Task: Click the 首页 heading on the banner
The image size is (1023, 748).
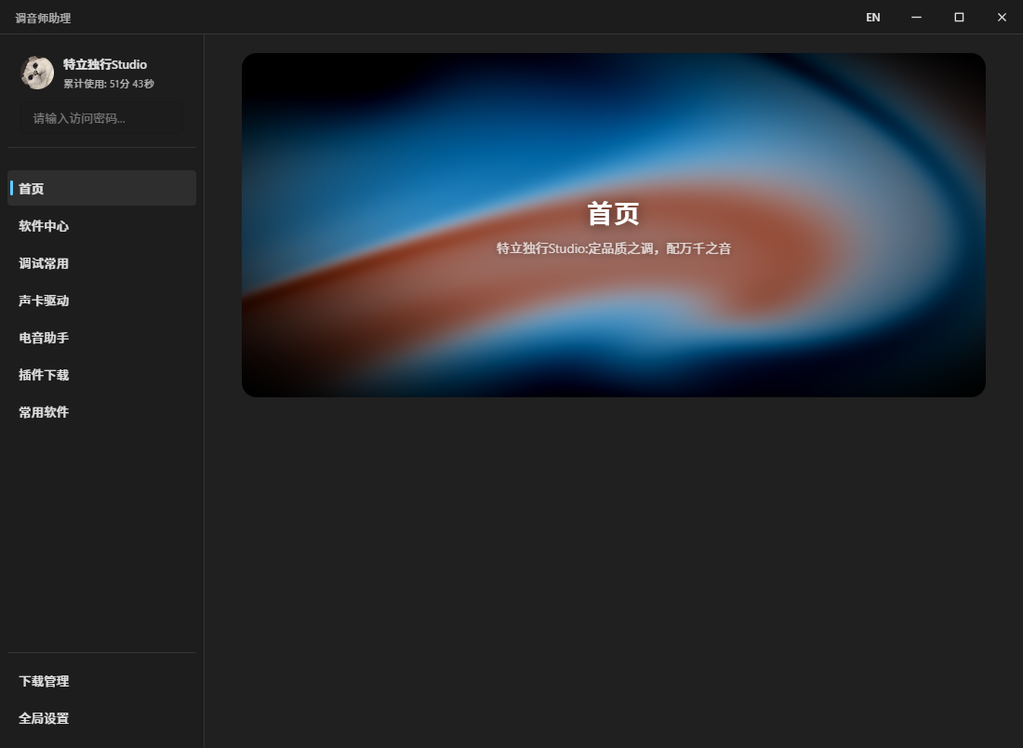Action: [x=613, y=213]
